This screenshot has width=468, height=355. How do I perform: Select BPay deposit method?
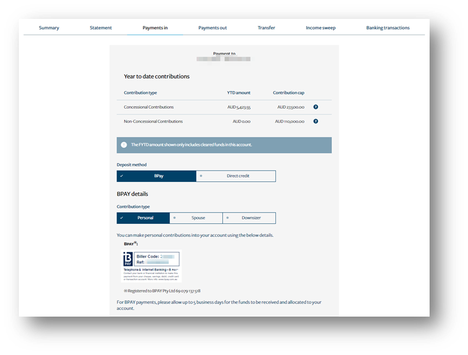point(157,176)
